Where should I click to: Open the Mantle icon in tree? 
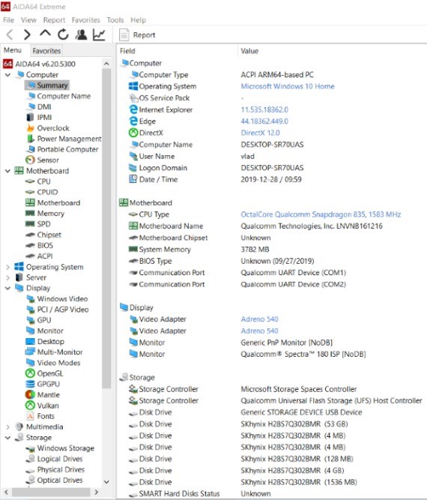(x=30, y=395)
